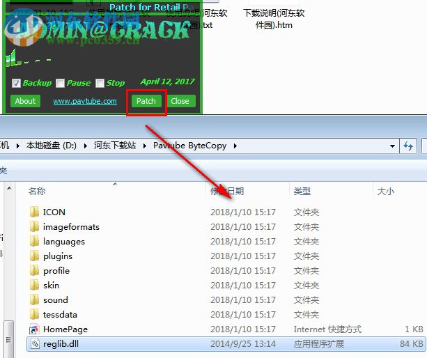Sort files by 名称 column
This screenshot has width=427, height=358.
point(37,192)
